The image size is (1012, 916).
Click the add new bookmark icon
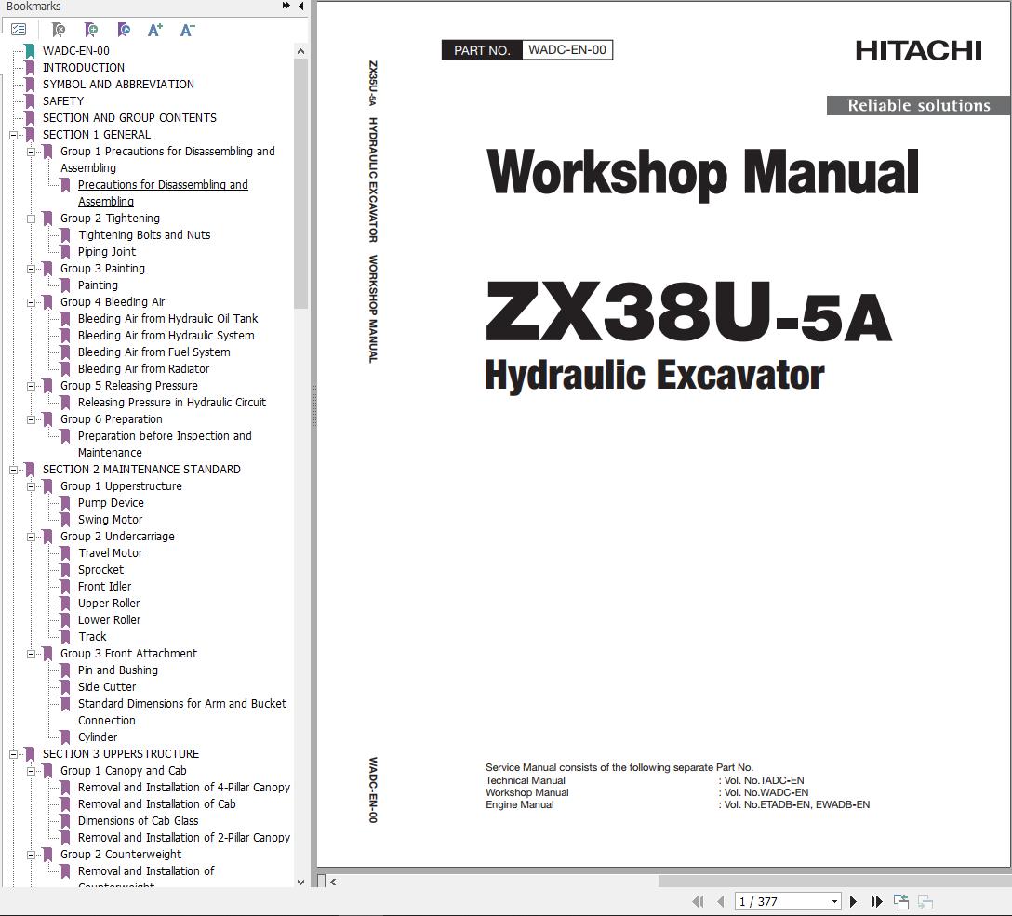[91, 30]
